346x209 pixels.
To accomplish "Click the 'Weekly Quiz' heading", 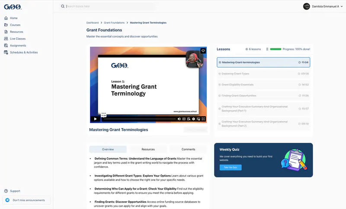I will (229, 149).
